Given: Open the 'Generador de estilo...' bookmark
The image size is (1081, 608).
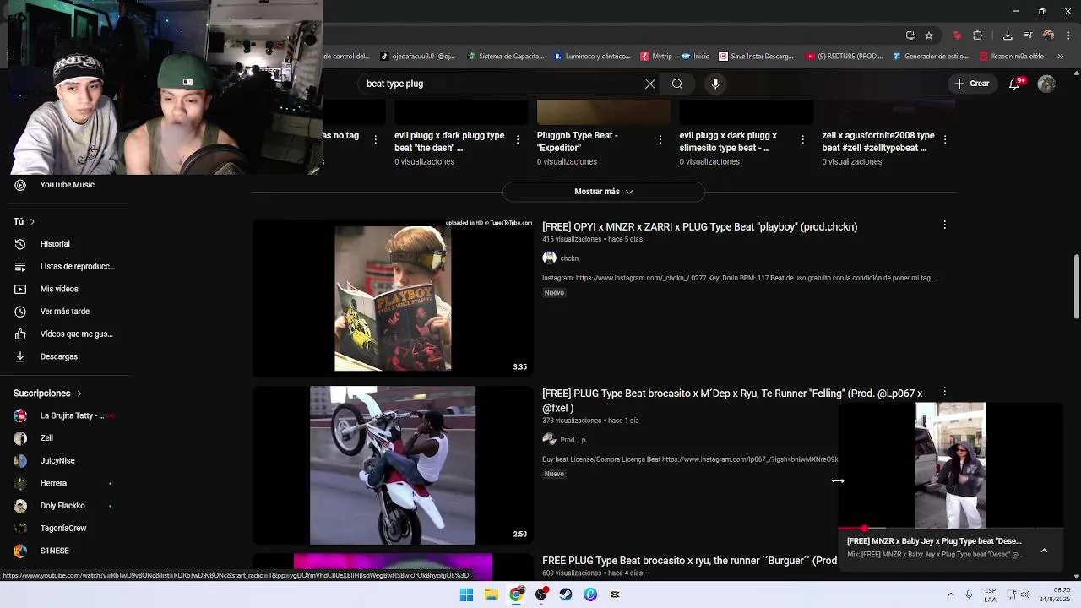Looking at the screenshot, I should 929,57.
